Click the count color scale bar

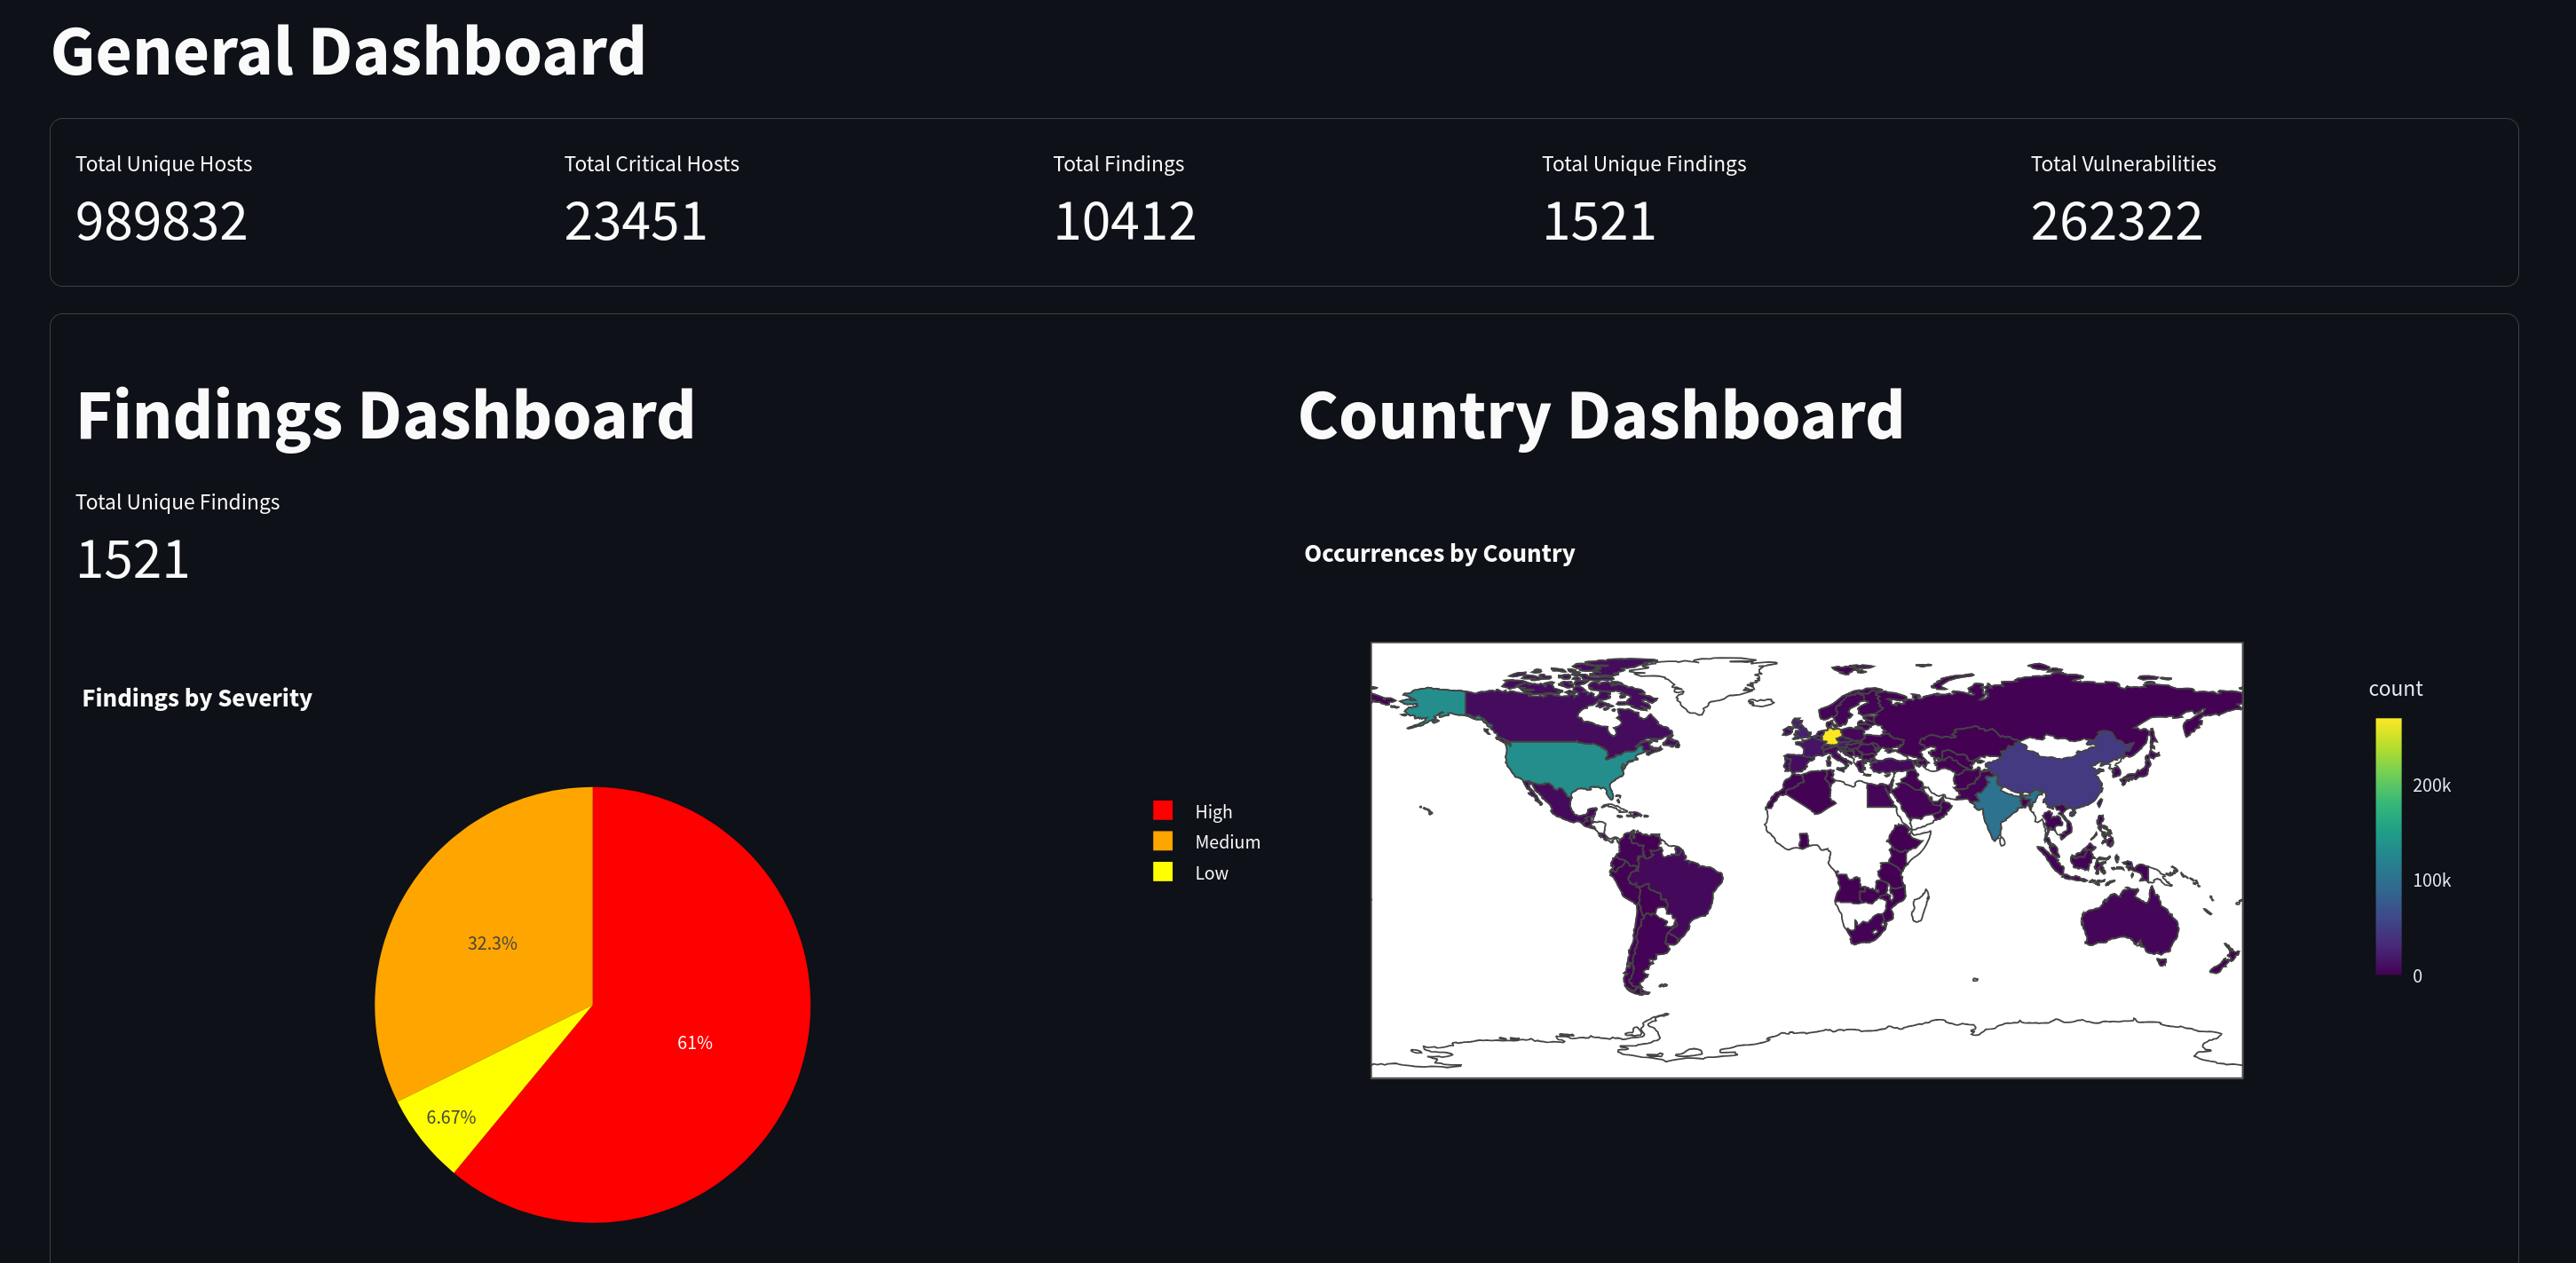(2388, 846)
